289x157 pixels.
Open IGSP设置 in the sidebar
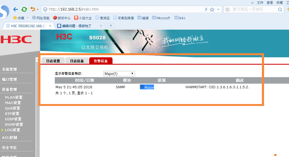[13, 119]
